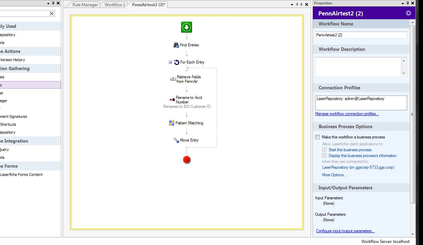Switch to the Rule Manager tab
The width and height of the screenshot is (423, 245).
click(x=85, y=5)
